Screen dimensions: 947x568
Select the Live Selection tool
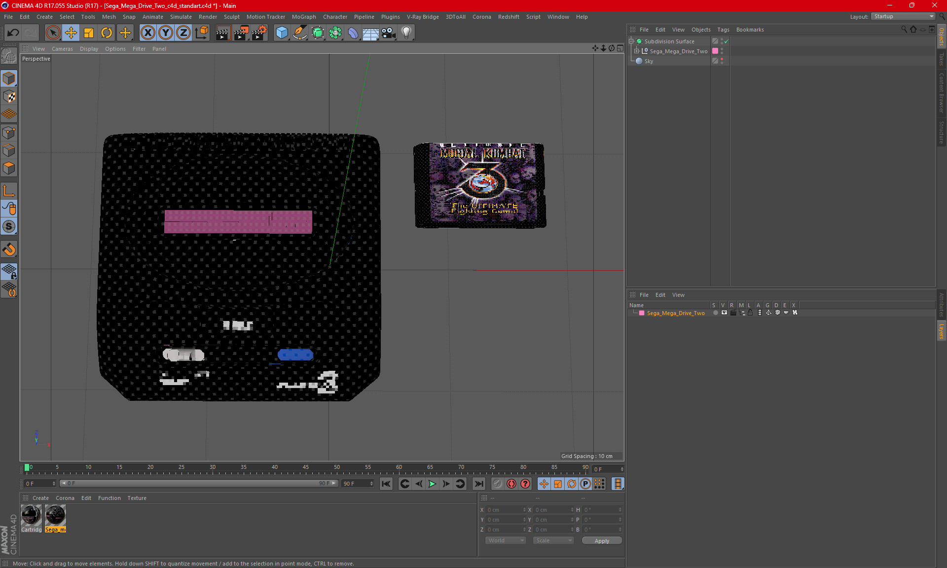click(x=53, y=33)
